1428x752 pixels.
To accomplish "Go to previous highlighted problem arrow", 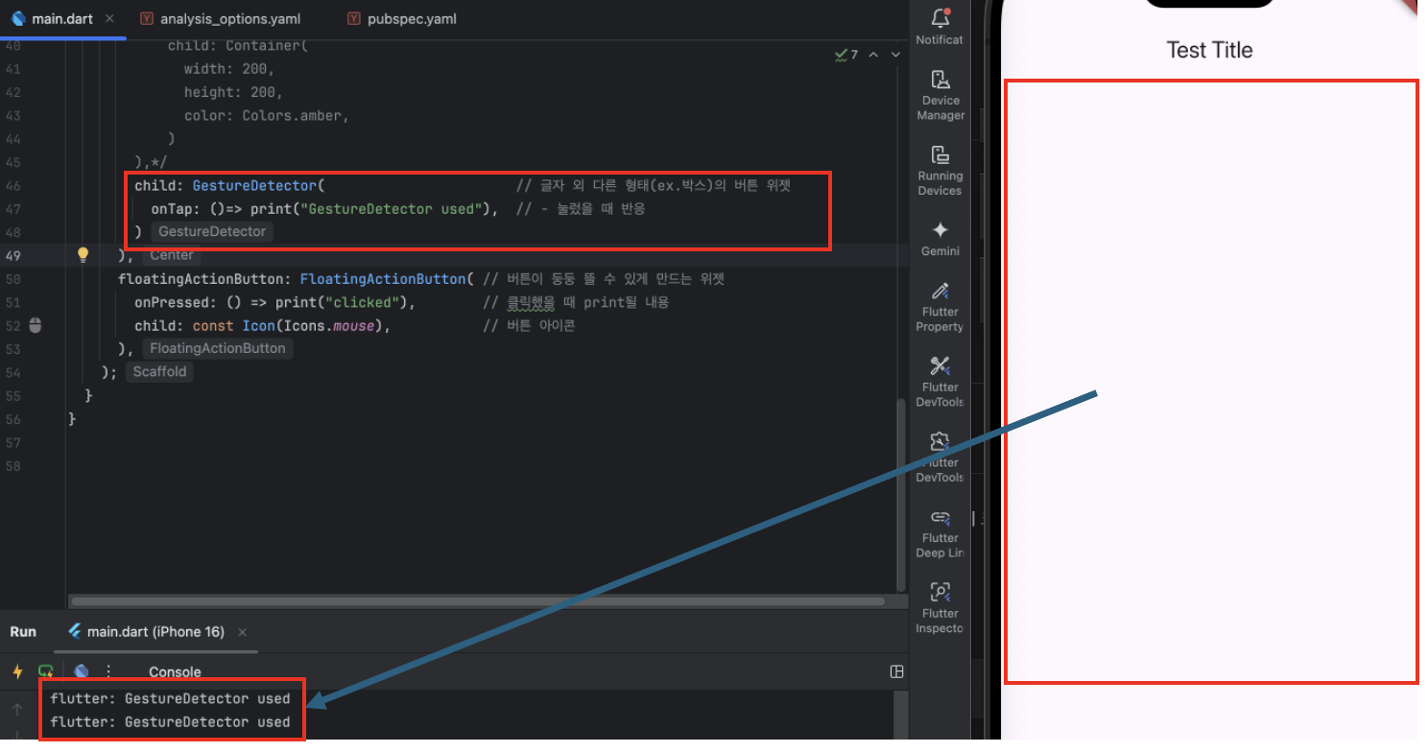I will point(873,55).
